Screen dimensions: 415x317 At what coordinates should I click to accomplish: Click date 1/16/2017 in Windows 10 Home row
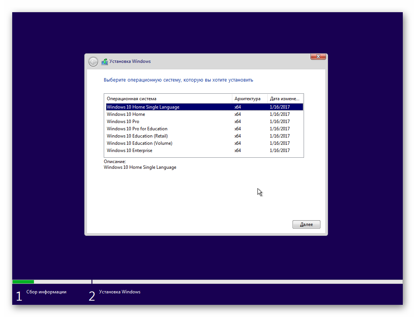click(280, 114)
